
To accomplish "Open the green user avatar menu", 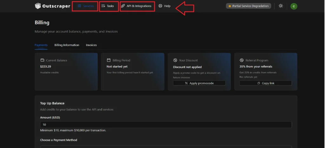I will (x=294, y=6).
